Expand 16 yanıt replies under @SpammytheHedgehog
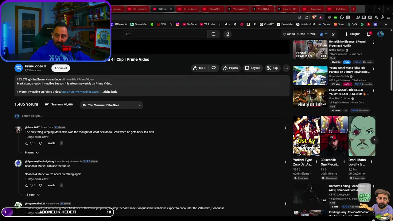This screenshot has height=221, width=393. tap(33, 195)
